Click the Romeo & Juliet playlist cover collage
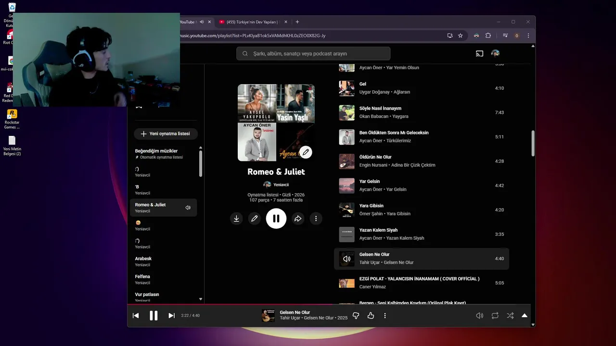 (x=276, y=123)
